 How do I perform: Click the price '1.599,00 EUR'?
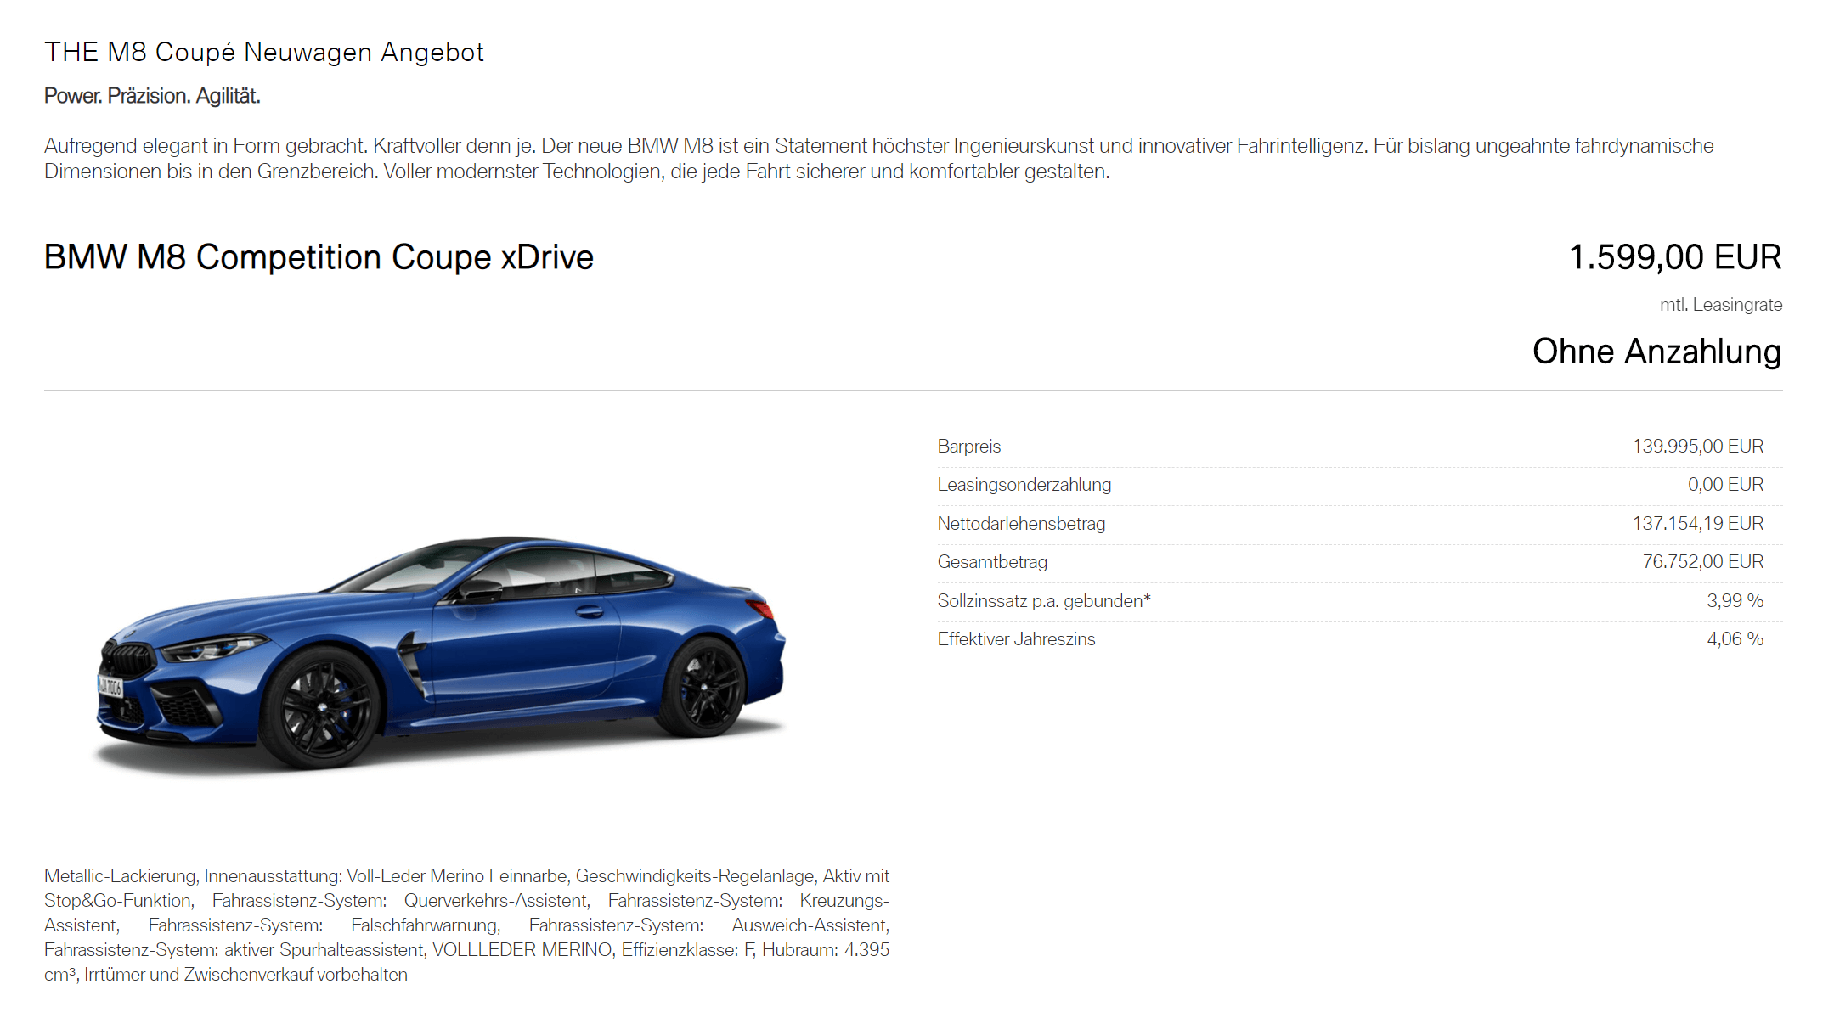[1675, 257]
